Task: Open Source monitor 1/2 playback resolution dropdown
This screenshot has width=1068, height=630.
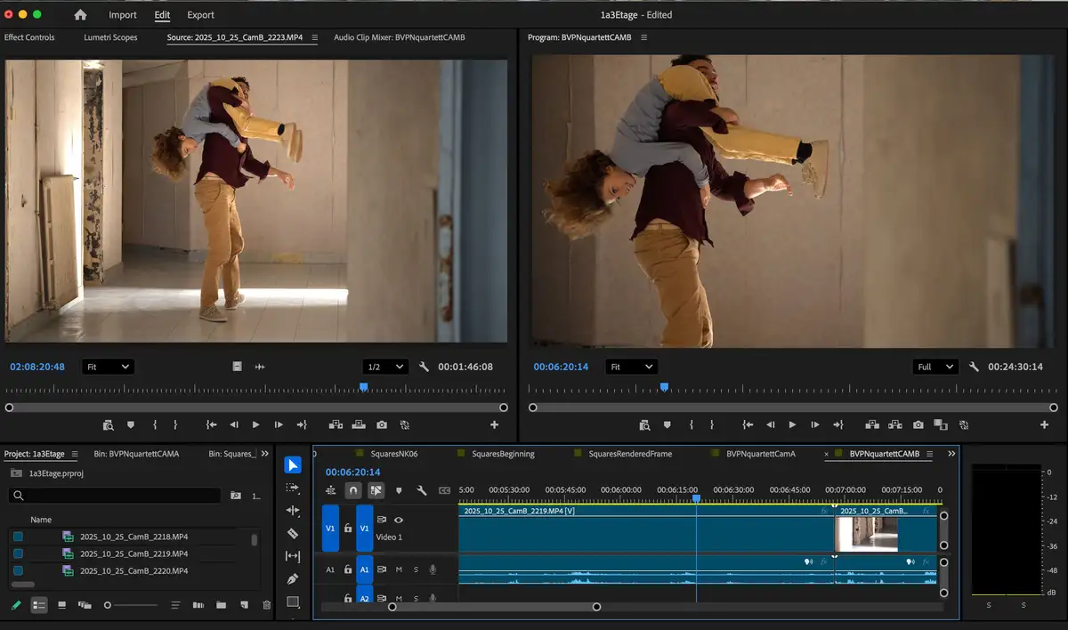Action: click(385, 367)
